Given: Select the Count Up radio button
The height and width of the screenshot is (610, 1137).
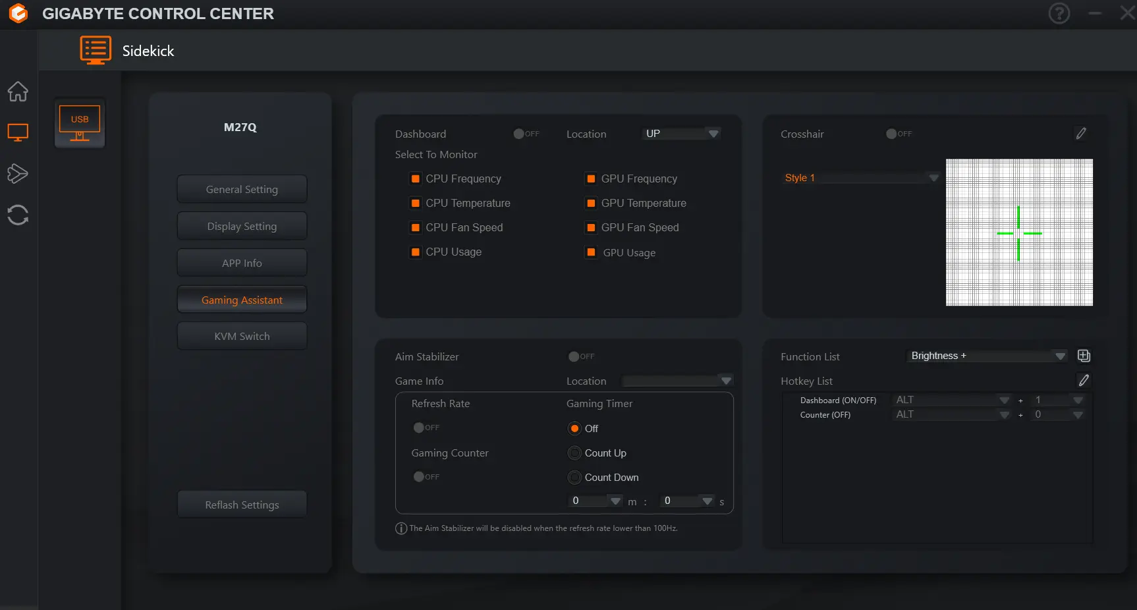Looking at the screenshot, I should pyautogui.click(x=574, y=453).
